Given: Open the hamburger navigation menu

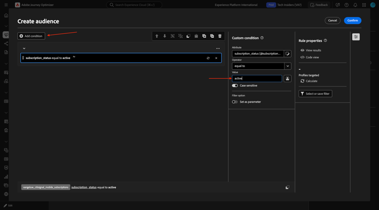Looking at the screenshot, I should tap(6, 5).
